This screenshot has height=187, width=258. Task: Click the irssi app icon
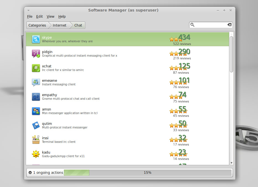(x=36, y=140)
